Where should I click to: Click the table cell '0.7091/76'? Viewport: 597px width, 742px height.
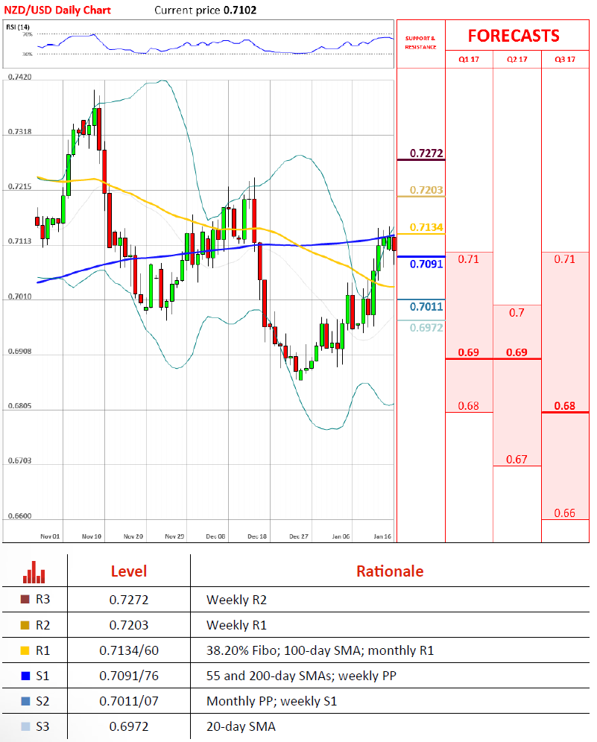pos(129,676)
